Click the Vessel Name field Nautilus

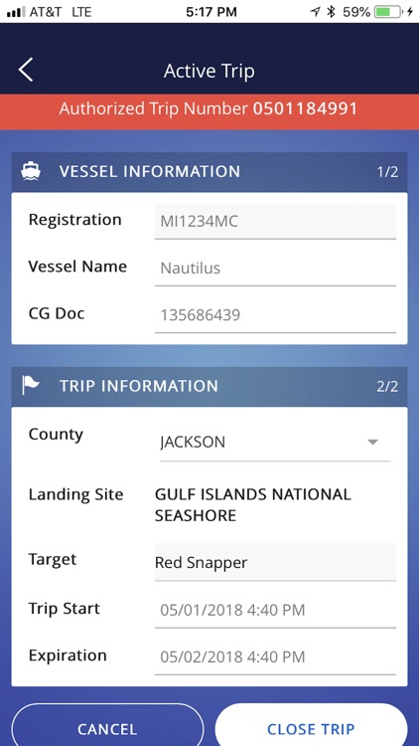275,269
